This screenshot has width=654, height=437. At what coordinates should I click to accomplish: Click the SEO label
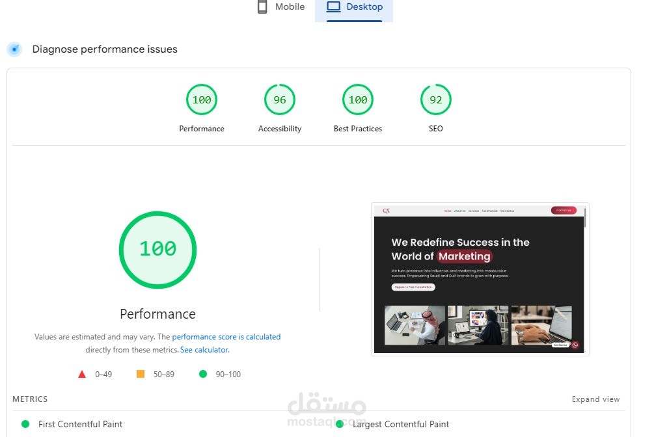[436, 129]
